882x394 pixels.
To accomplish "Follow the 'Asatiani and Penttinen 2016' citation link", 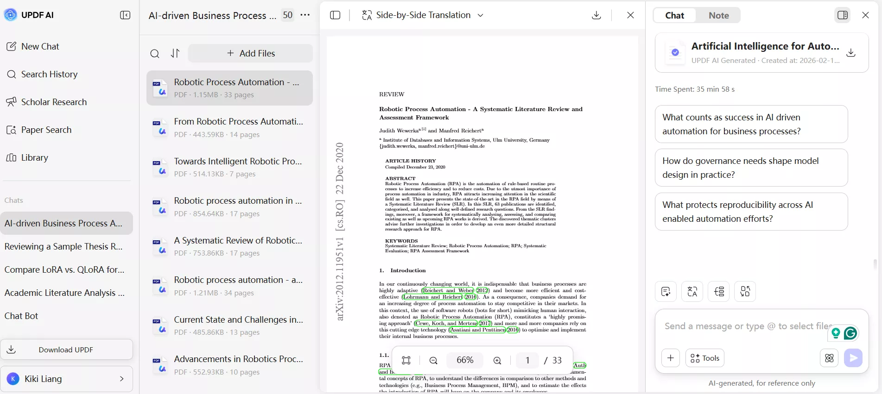I will click(484, 330).
